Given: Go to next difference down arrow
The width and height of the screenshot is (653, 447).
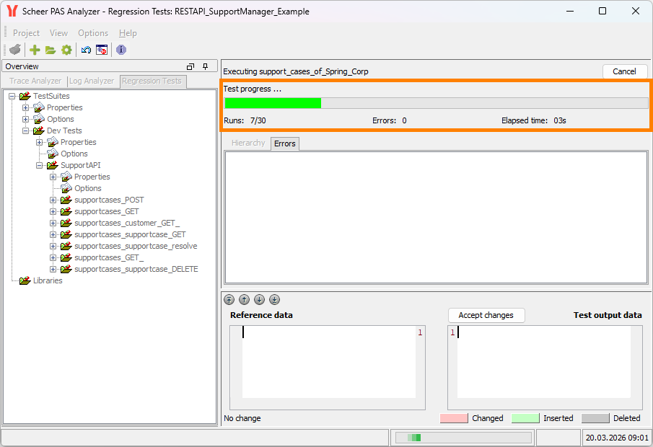Looking at the screenshot, I should (x=259, y=300).
